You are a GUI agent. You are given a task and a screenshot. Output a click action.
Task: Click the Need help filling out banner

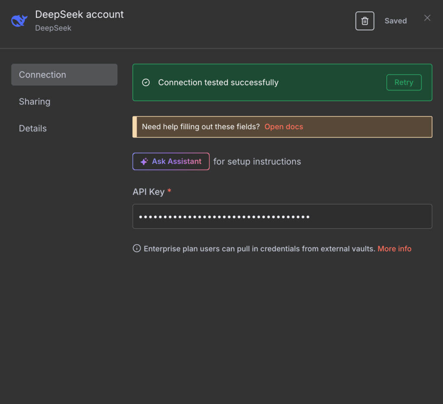(x=201, y=127)
